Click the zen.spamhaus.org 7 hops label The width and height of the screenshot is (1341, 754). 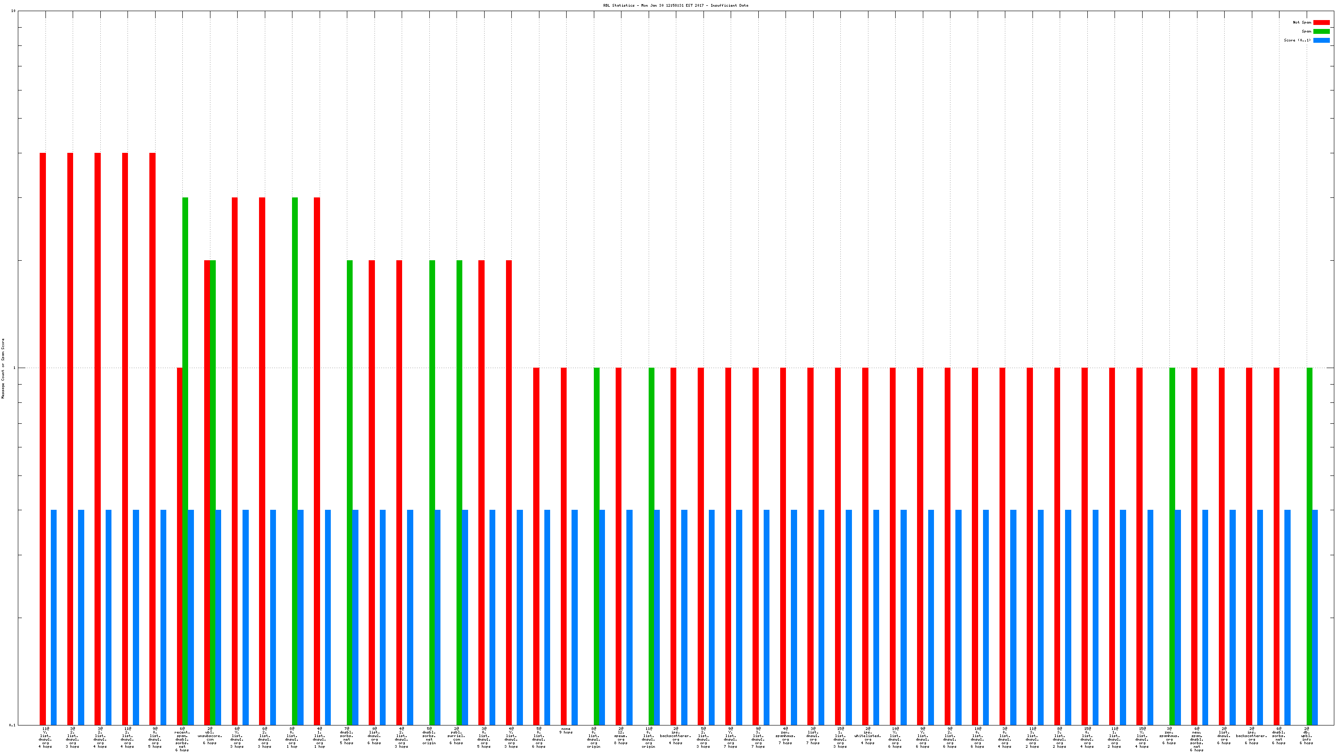[785, 735]
